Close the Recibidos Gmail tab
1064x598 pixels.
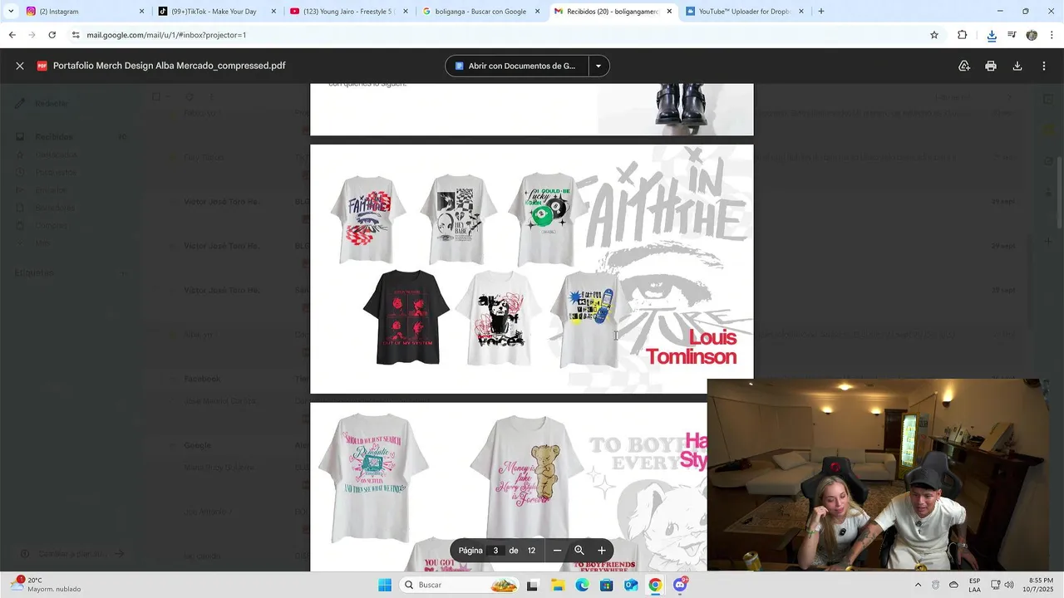click(x=669, y=12)
